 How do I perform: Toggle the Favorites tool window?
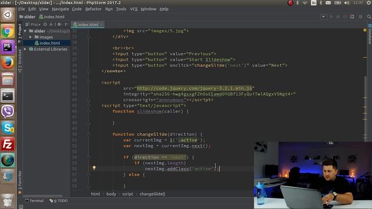pos(20,182)
